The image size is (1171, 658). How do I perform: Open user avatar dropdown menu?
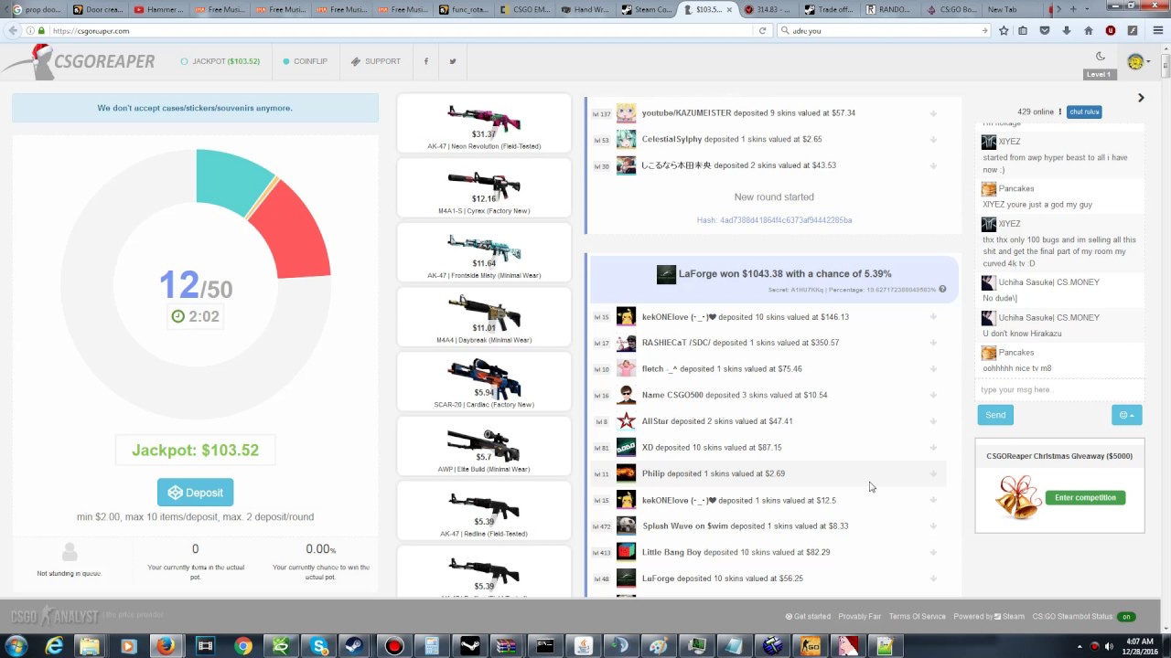(1139, 62)
